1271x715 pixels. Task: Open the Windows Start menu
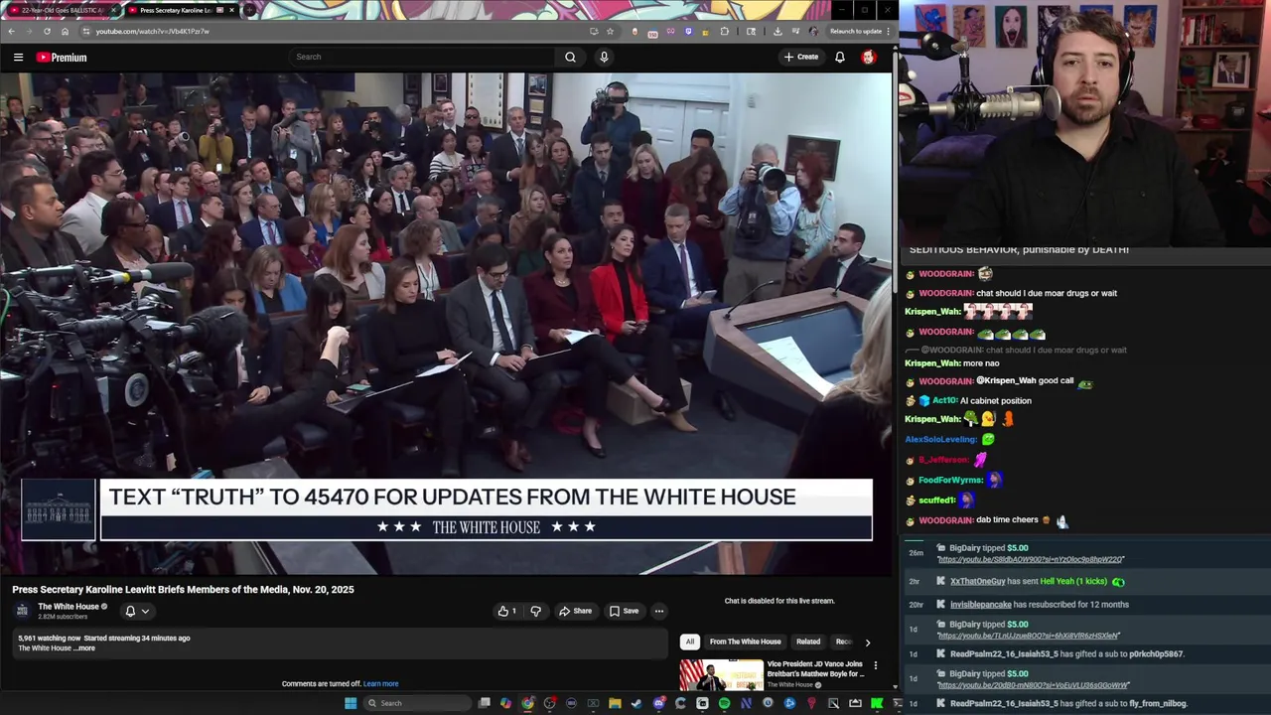(350, 703)
